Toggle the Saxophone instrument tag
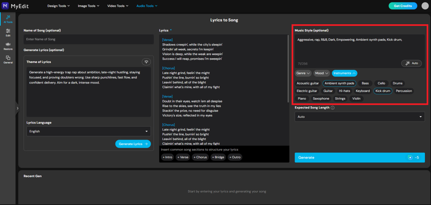Viewport: 431px width, 205px height. pos(321,99)
